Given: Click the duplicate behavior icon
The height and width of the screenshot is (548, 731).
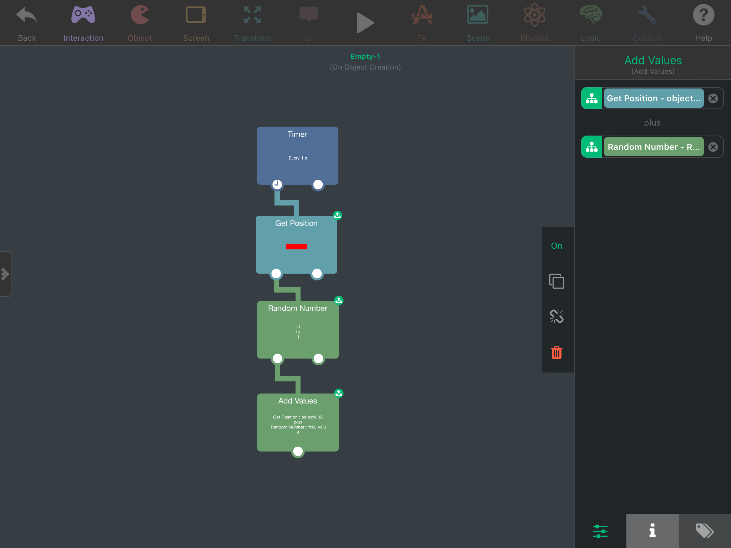Looking at the screenshot, I should point(556,281).
